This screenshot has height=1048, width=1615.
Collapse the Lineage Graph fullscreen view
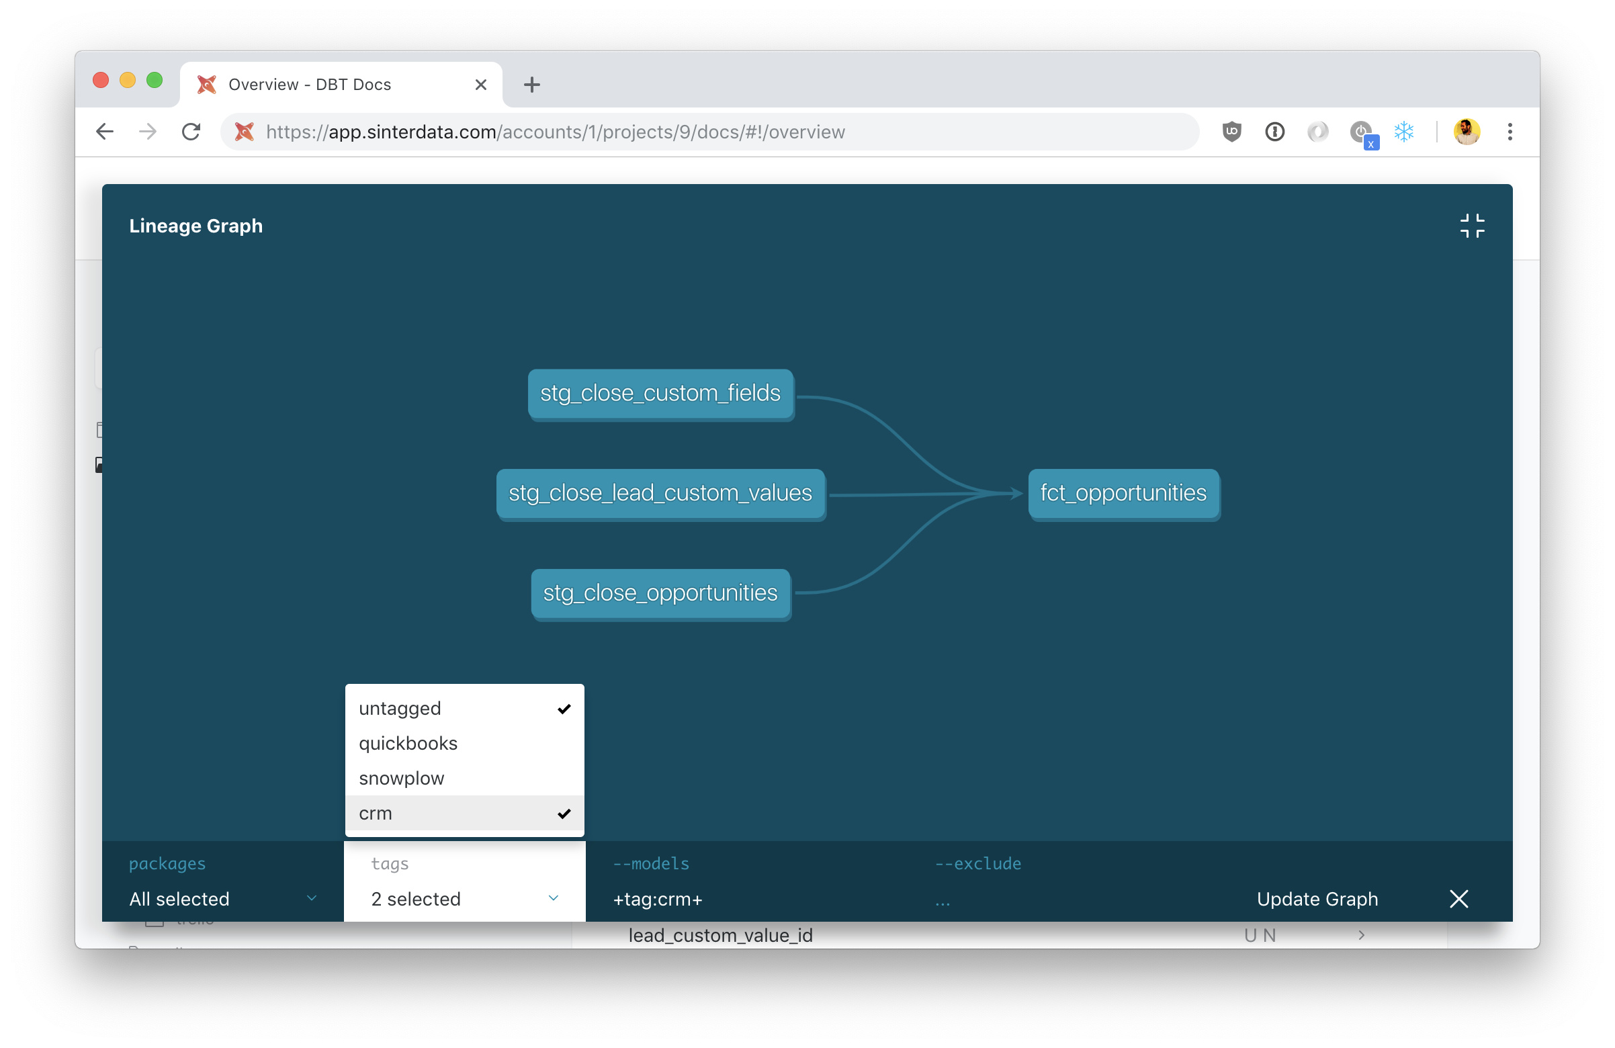(x=1471, y=226)
